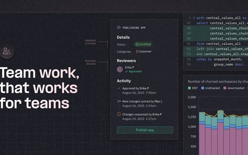
Task: Click the group_name desc code line
Action: coord(229,64)
